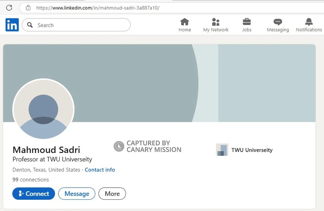
Task: Click the location Denton, Texas, United States
Action: tap(46, 169)
